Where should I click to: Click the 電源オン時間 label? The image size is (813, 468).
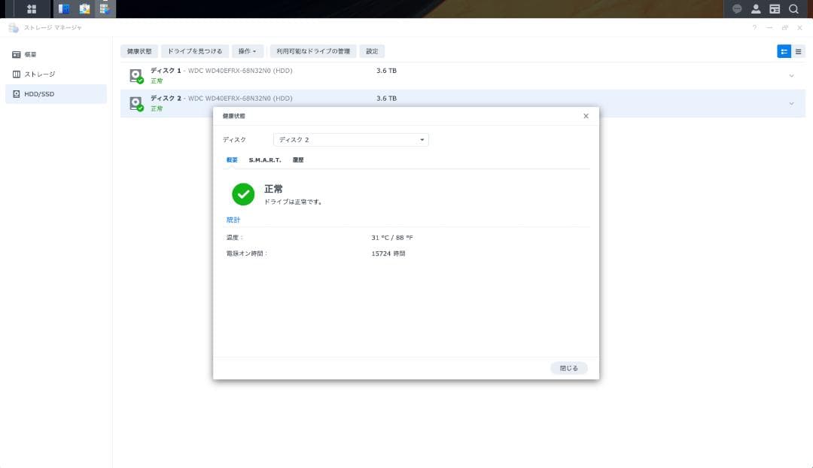247,254
